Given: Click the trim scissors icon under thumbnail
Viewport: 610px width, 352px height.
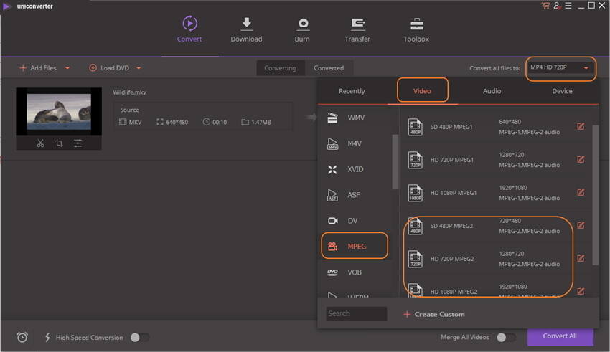Looking at the screenshot, I should tap(40, 143).
